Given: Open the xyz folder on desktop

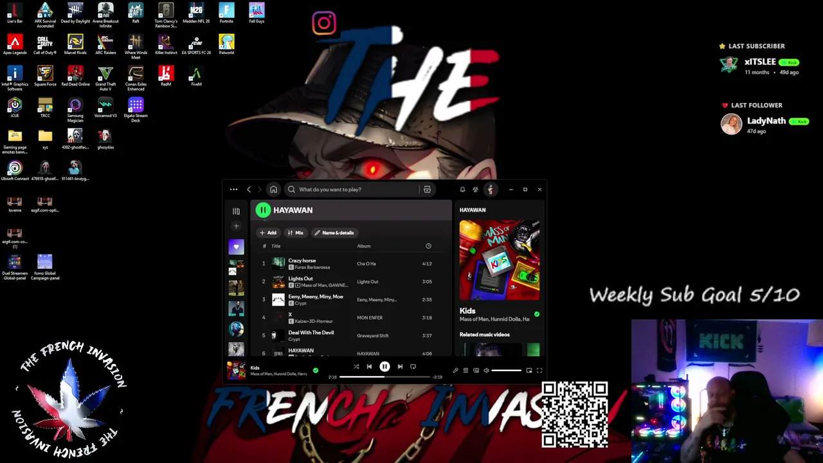Looking at the screenshot, I should point(45,139).
